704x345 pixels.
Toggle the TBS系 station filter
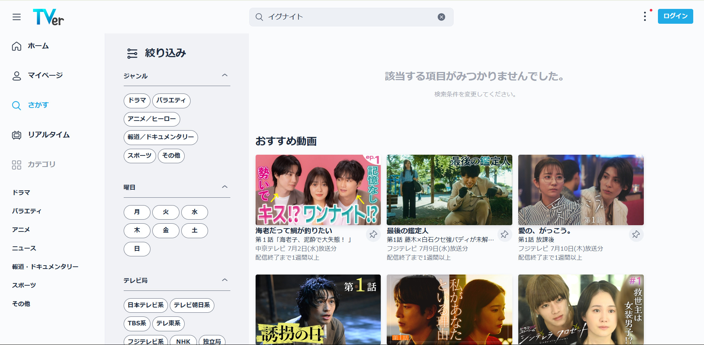coord(137,323)
